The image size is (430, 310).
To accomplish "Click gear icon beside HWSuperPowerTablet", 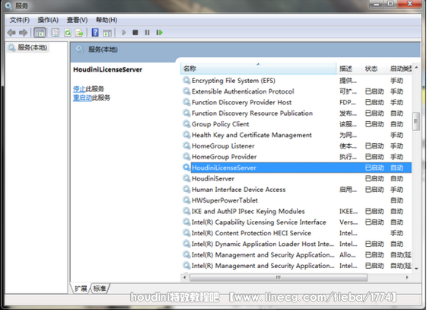I will [x=186, y=200].
